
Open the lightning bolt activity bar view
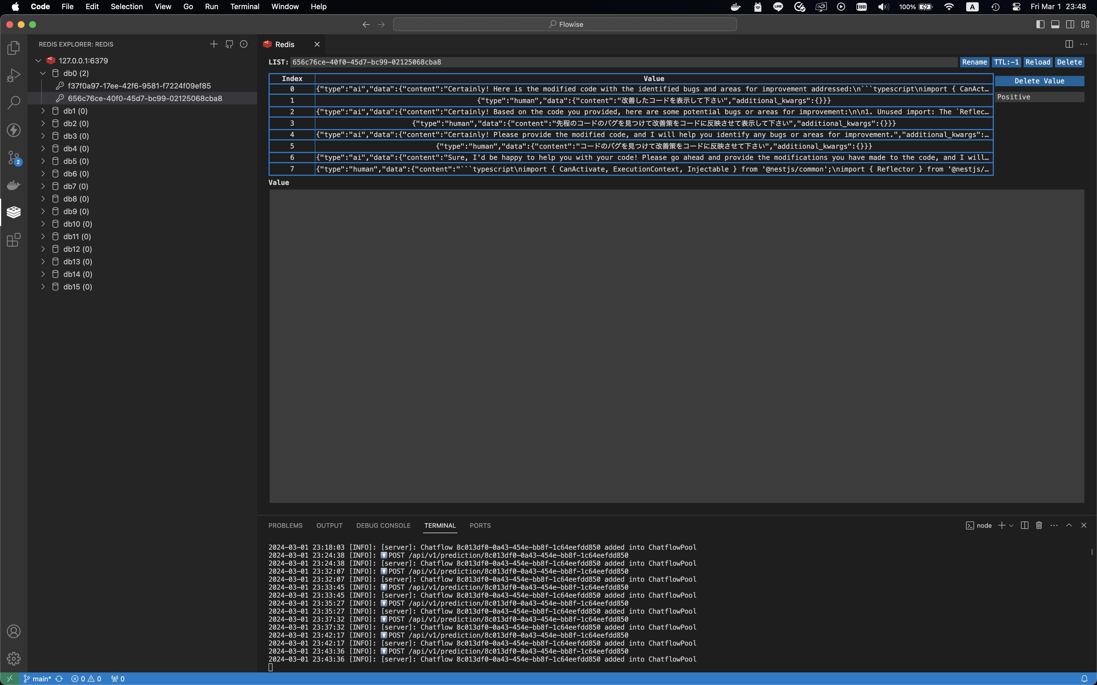[x=14, y=130]
